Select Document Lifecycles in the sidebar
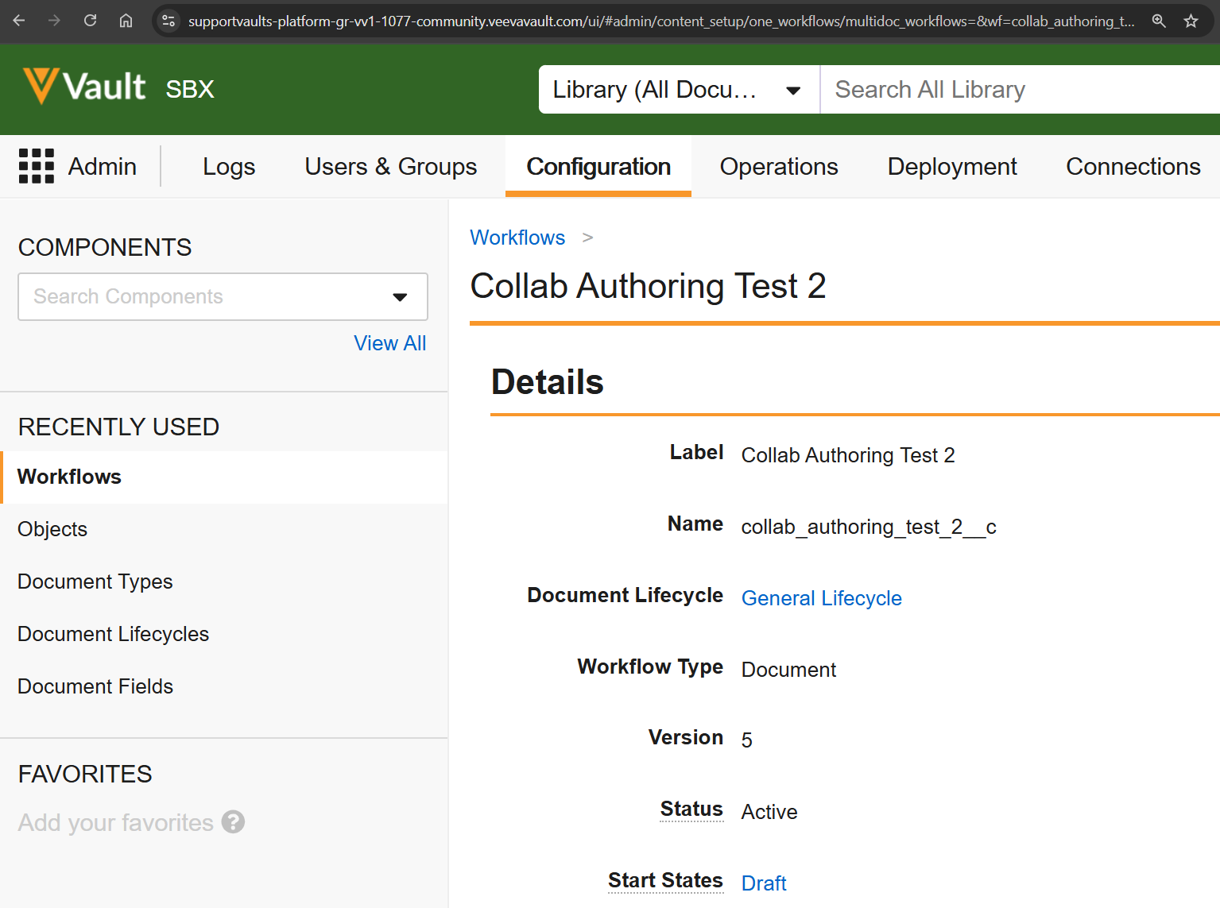Image resolution: width=1220 pixels, height=908 pixels. pos(113,634)
